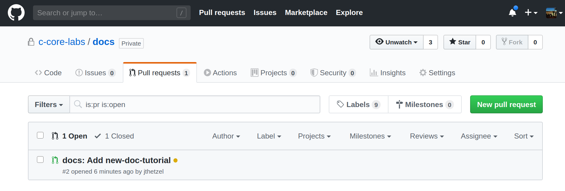Open the Unwatch dropdown
565x191 pixels.
click(x=397, y=42)
